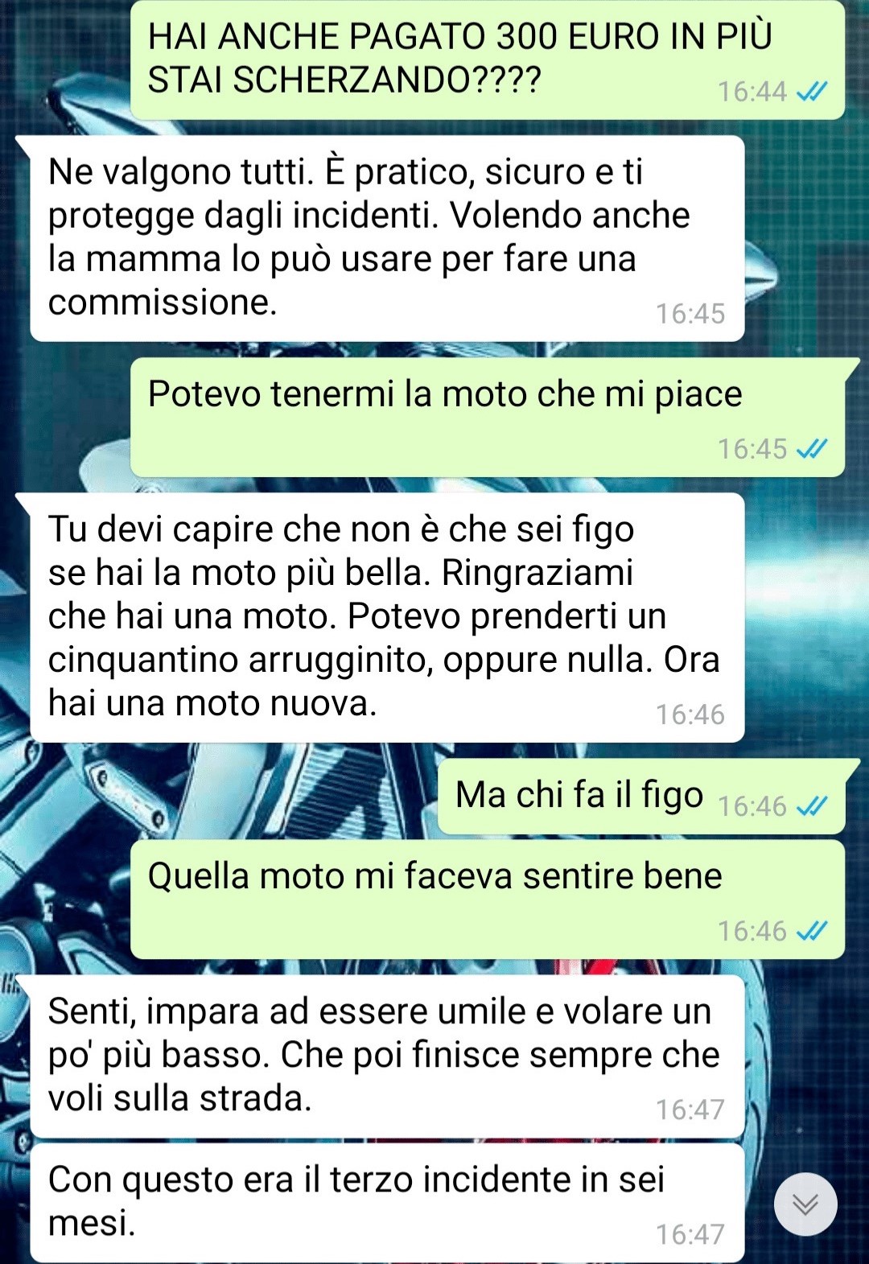Select message starting 'Senti, impara ad essere umile'

387,1056
